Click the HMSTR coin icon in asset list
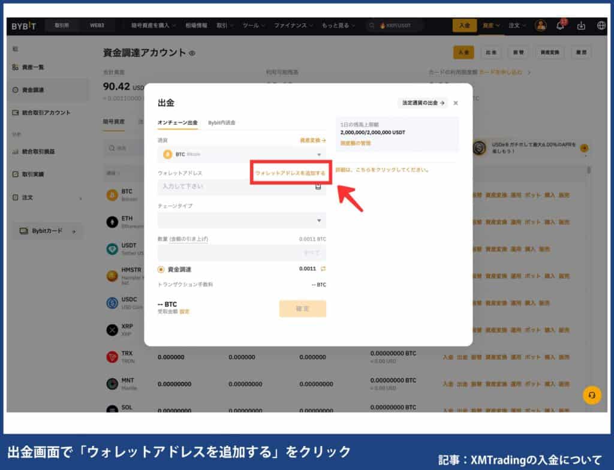614x470 pixels. pyautogui.click(x=112, y=276)
